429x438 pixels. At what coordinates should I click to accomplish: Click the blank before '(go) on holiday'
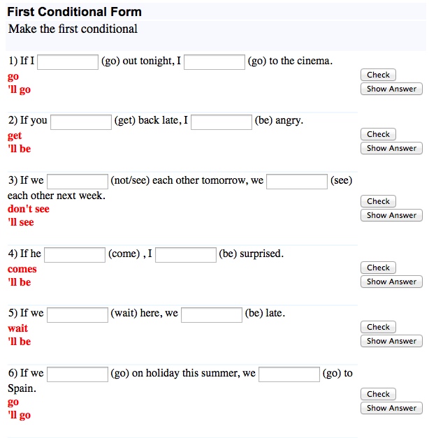click(78, 374)
